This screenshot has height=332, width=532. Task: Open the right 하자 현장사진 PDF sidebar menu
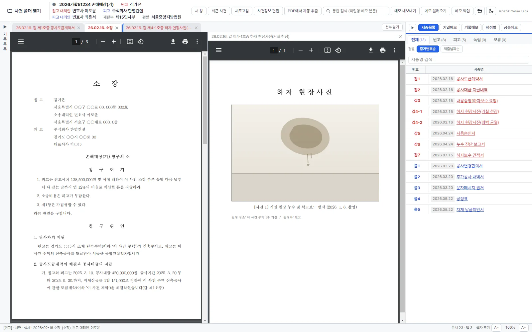click(219, 50)
